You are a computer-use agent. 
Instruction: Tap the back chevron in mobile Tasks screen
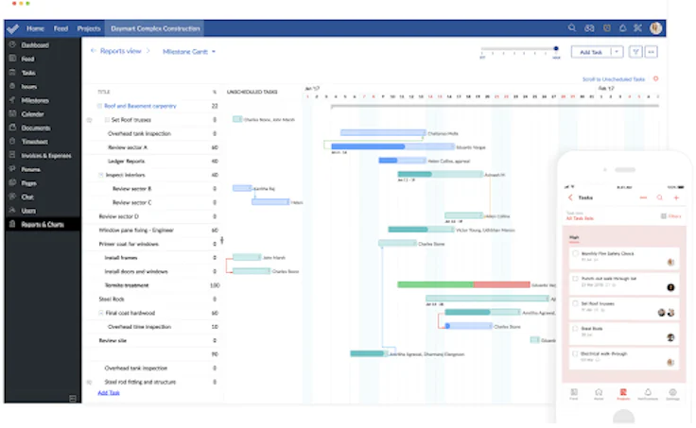tap(570, 197)
